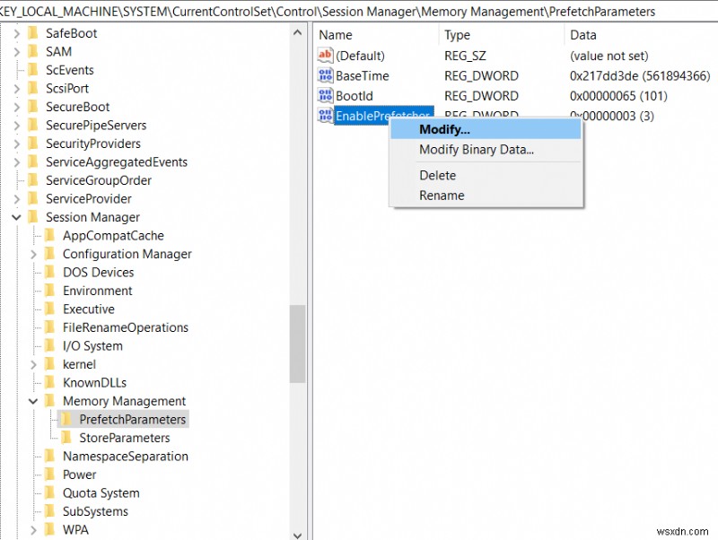Click the ScsiPort folder icon
This screenshot has height=540, width=718.
pyautogui.click(x=33, y=88)
